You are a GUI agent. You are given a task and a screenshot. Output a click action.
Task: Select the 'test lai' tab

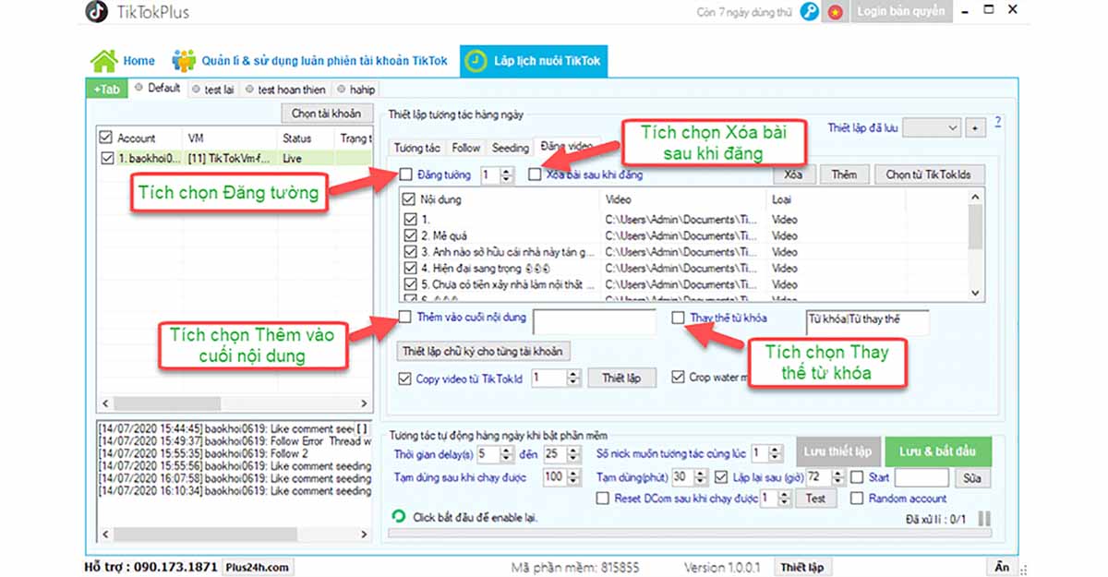coord(213,90)
